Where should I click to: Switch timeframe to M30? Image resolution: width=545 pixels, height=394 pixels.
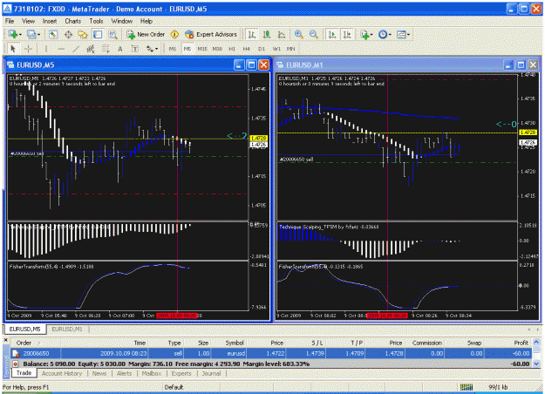click(x=217, y=49)
